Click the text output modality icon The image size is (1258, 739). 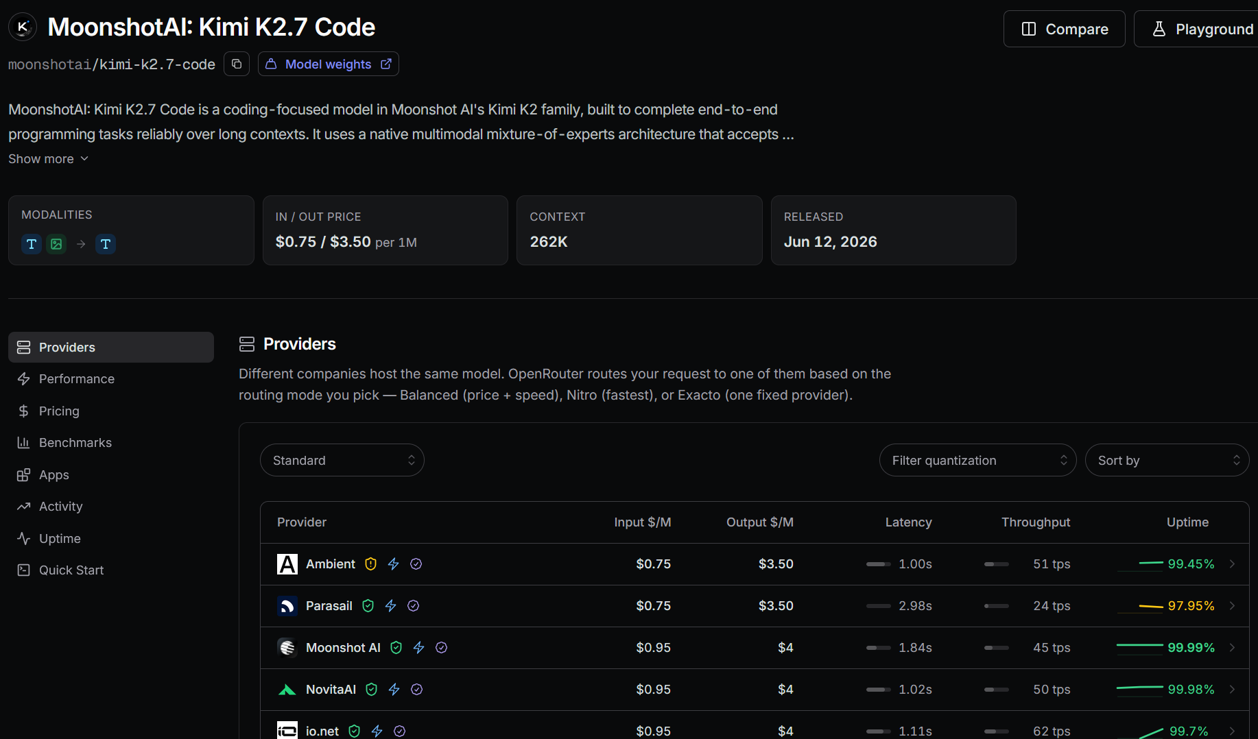click(x=106, y=244)
